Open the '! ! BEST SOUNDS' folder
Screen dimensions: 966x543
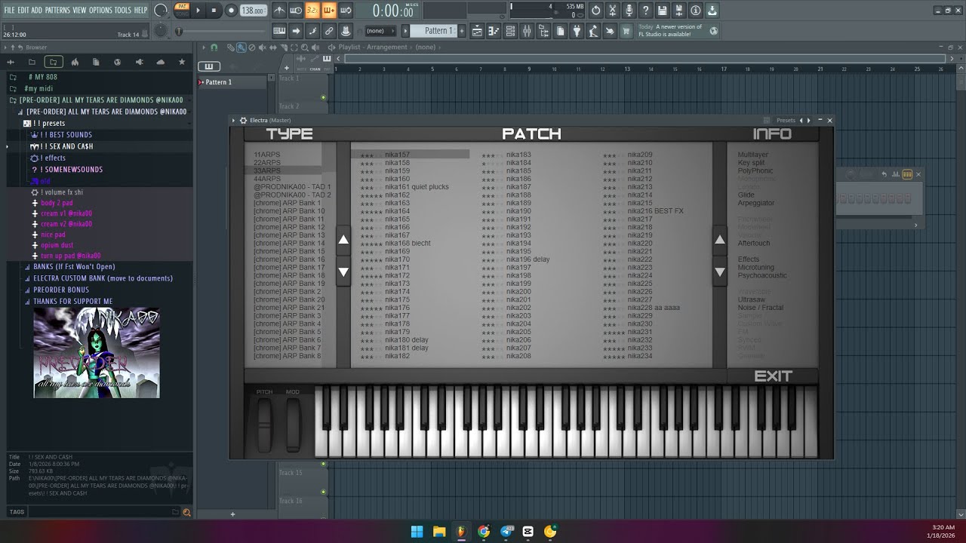click(66, 135)
